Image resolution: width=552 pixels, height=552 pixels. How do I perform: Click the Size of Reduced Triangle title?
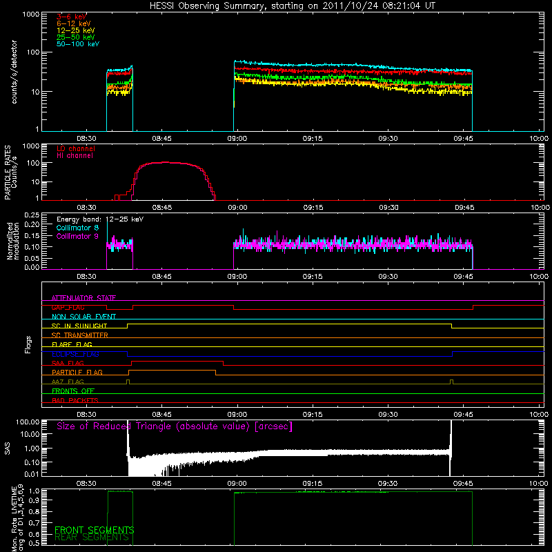tap(175, 426)
